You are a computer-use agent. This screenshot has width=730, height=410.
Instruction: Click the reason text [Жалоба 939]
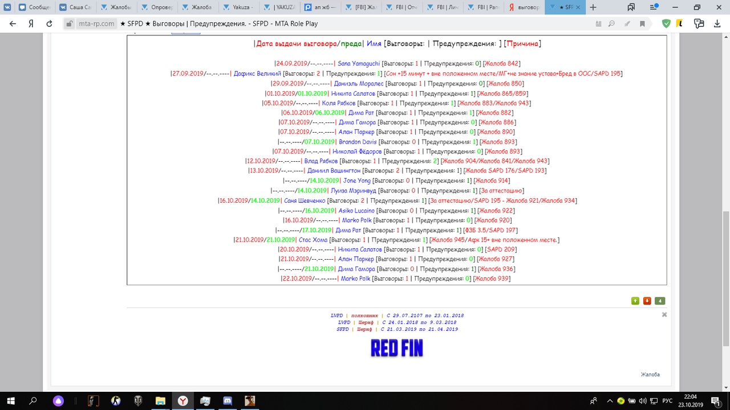492,278
